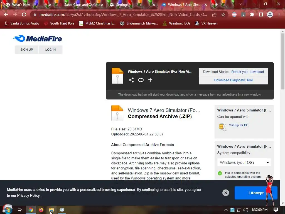Go back using browser back arrow

[6, 14]
